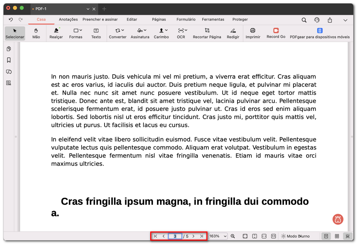Select the Realçar highlight tool
Image resolution: width=357 pixels, height=244 pixels.
56,33
